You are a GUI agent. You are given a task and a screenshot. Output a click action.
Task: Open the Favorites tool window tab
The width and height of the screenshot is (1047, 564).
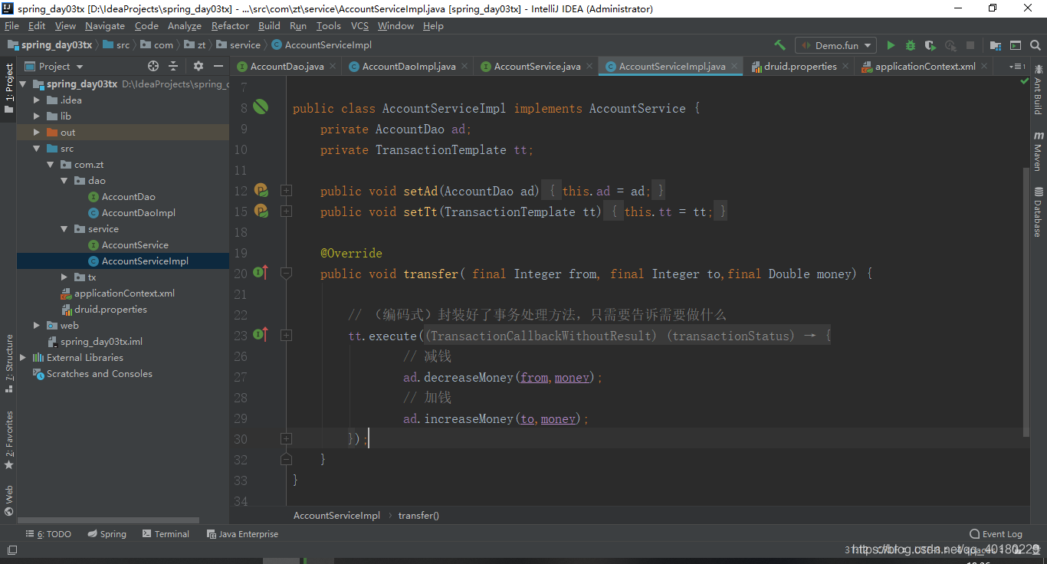tap(9, 440)
